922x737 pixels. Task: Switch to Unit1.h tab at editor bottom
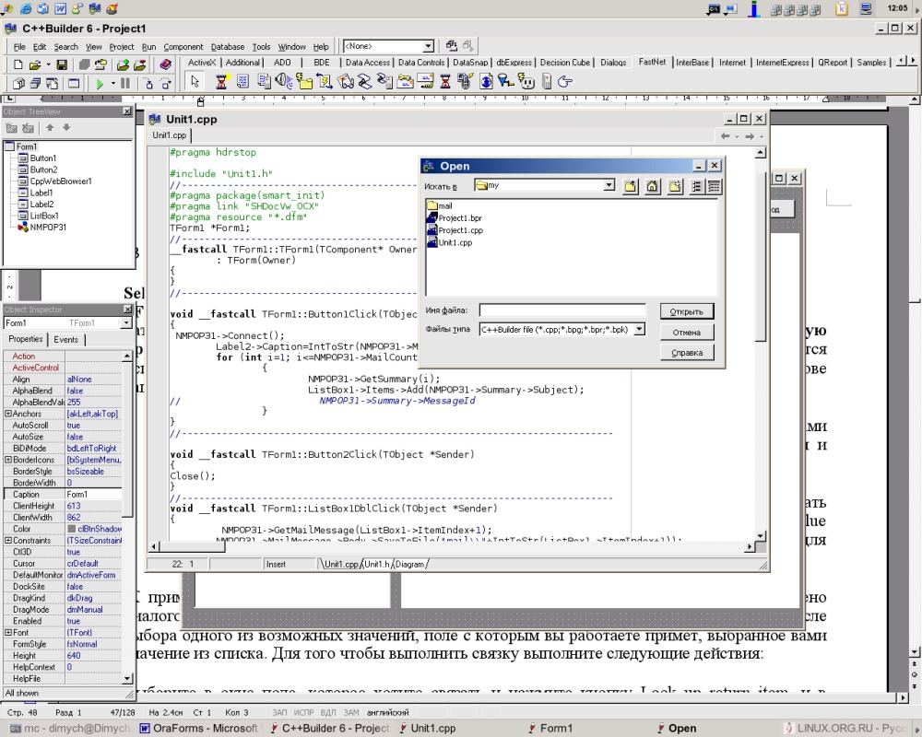tap(376, 564)
